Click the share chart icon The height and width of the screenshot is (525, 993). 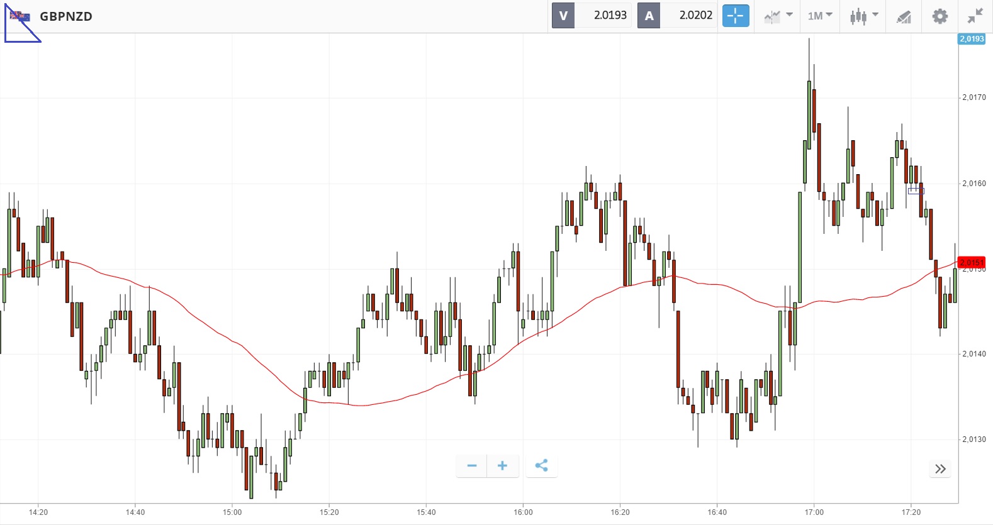[541, 466]
